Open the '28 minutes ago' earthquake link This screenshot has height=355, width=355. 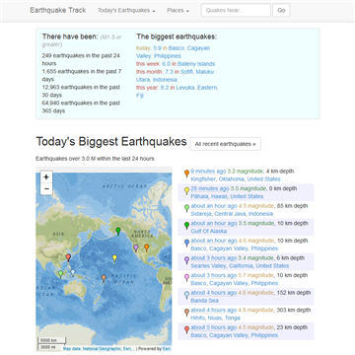click(x=210, y=188)
